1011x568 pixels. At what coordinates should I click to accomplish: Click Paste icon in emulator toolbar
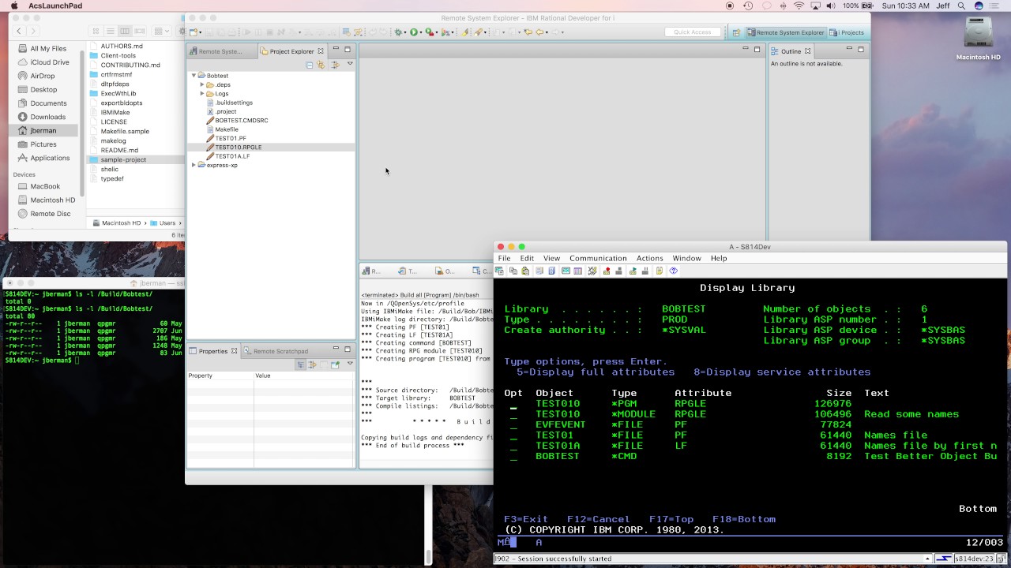tap(525, 271)
